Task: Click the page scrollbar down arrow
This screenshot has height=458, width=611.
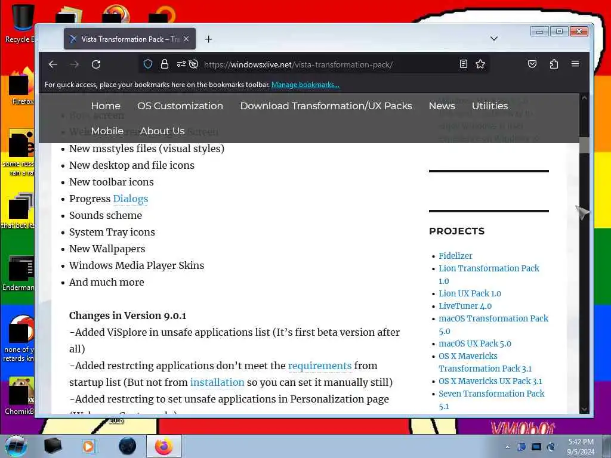Action: [584, 409]
